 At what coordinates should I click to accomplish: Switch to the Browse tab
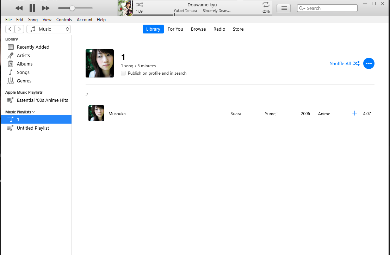[198, 29]
